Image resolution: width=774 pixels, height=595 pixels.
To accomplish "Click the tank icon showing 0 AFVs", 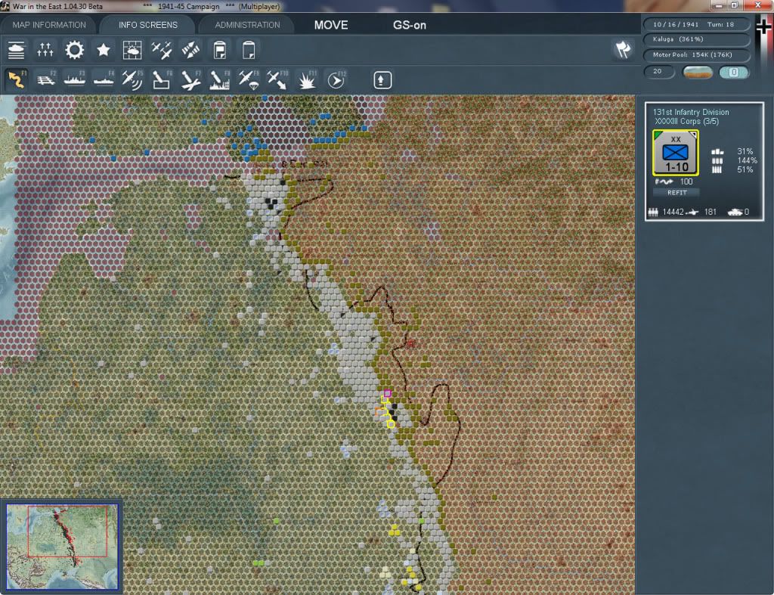I will (735, 212).
